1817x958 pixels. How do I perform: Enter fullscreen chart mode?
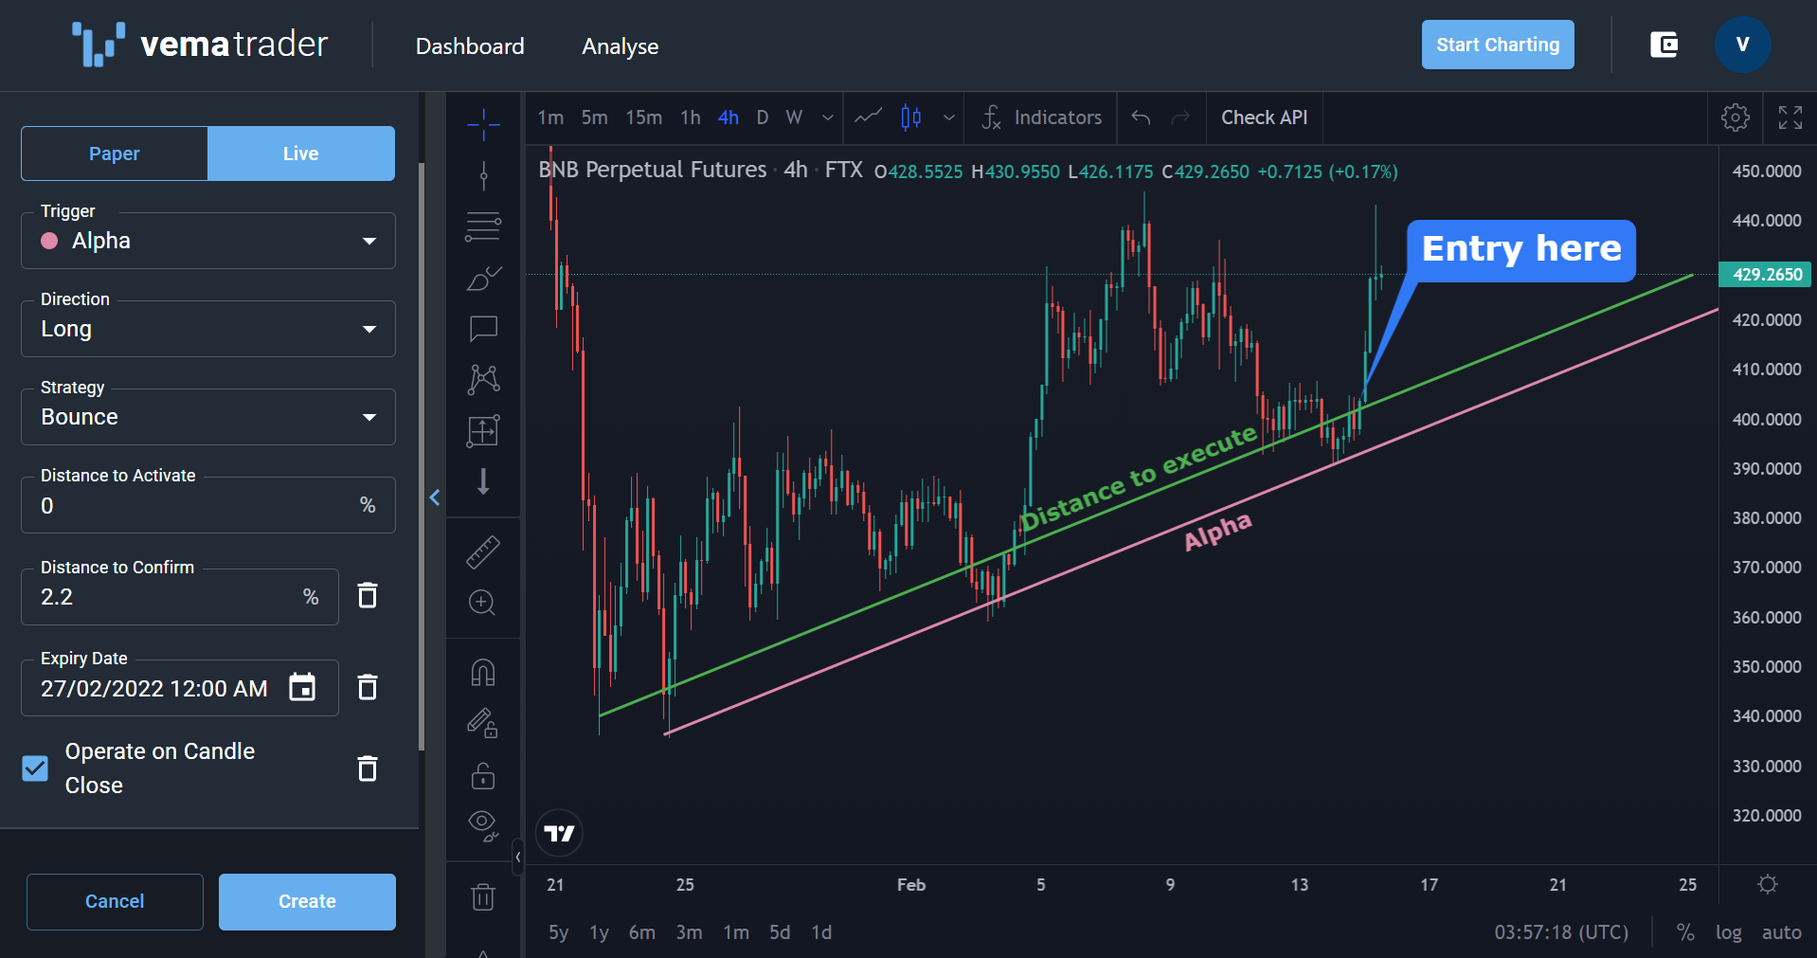(1790, 117)
